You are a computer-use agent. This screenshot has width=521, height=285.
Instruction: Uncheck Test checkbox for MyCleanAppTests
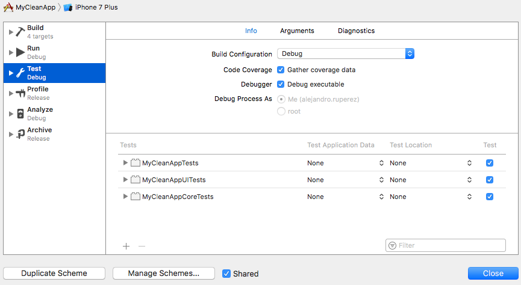(490, 163)
